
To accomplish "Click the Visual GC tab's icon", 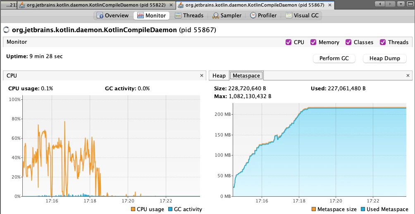I will pos(289,16).
